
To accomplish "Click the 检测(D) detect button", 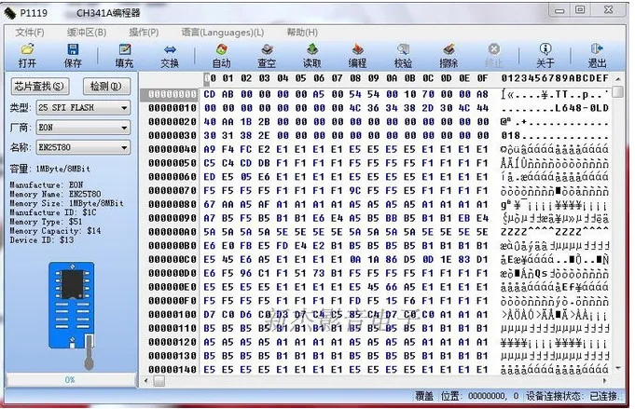I will (x=106, y=86).
